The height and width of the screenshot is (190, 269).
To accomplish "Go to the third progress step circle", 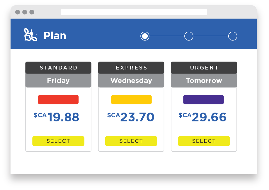I will coord(233,36).
